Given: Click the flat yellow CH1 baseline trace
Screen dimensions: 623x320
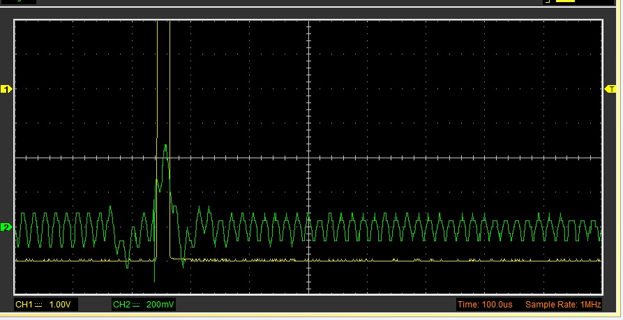Looking at the screenshot, I should pyautogui.click(x=419, y=260).
